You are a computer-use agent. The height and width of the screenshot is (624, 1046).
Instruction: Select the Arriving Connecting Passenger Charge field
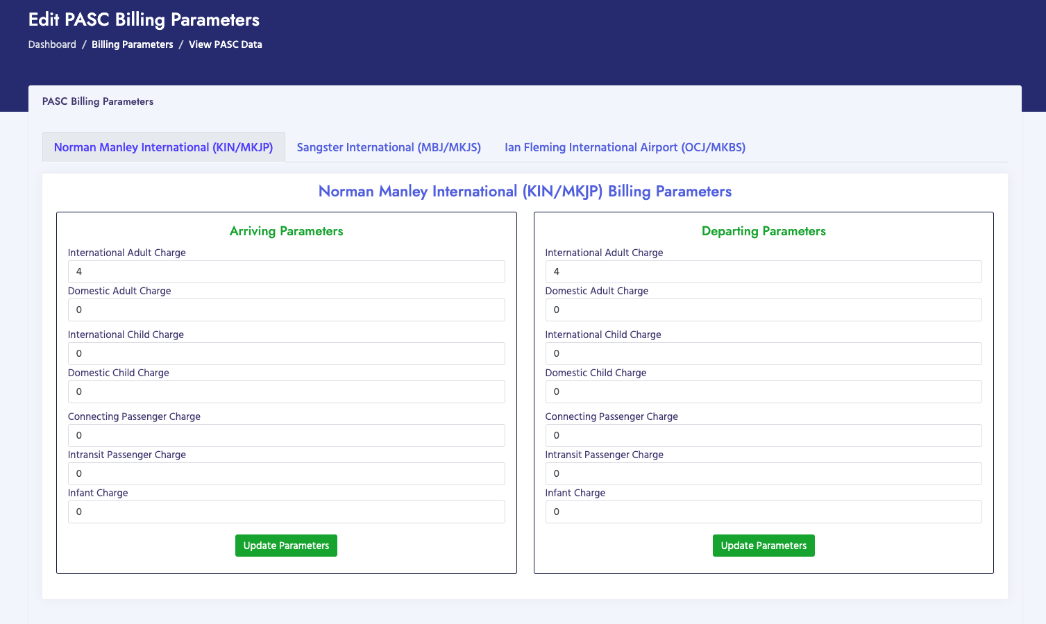click(286, 435)
